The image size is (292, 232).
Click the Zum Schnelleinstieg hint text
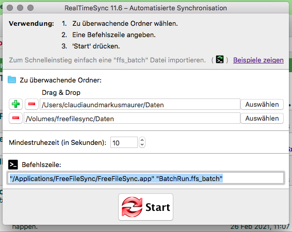tap(107, 60)
